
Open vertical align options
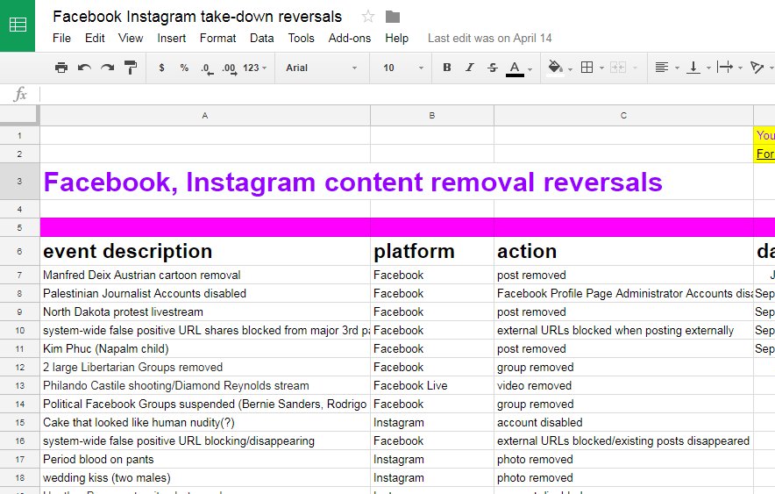693,68
